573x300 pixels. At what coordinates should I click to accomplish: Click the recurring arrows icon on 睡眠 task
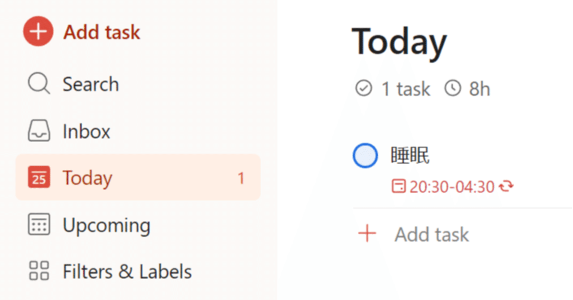[x=506, y=186]
